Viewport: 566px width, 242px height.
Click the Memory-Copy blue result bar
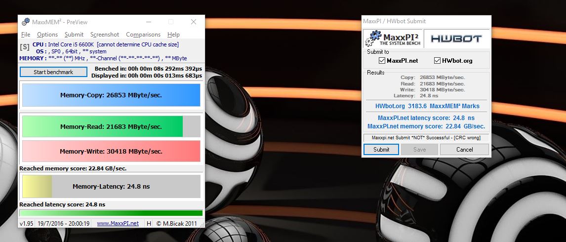111,95
